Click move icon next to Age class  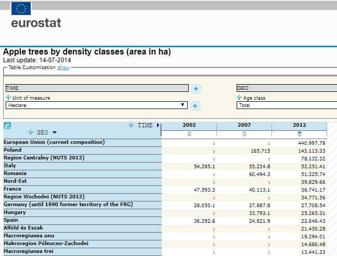[239, 97]
